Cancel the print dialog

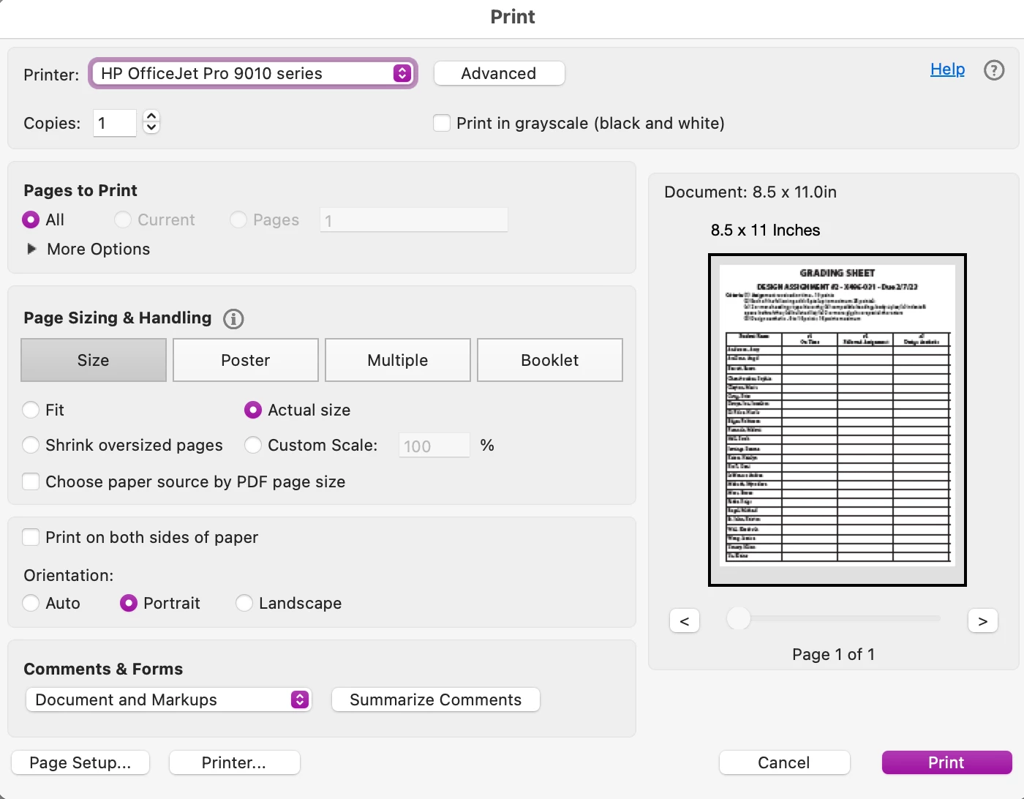pyautogui.click(x=784, y=762)
